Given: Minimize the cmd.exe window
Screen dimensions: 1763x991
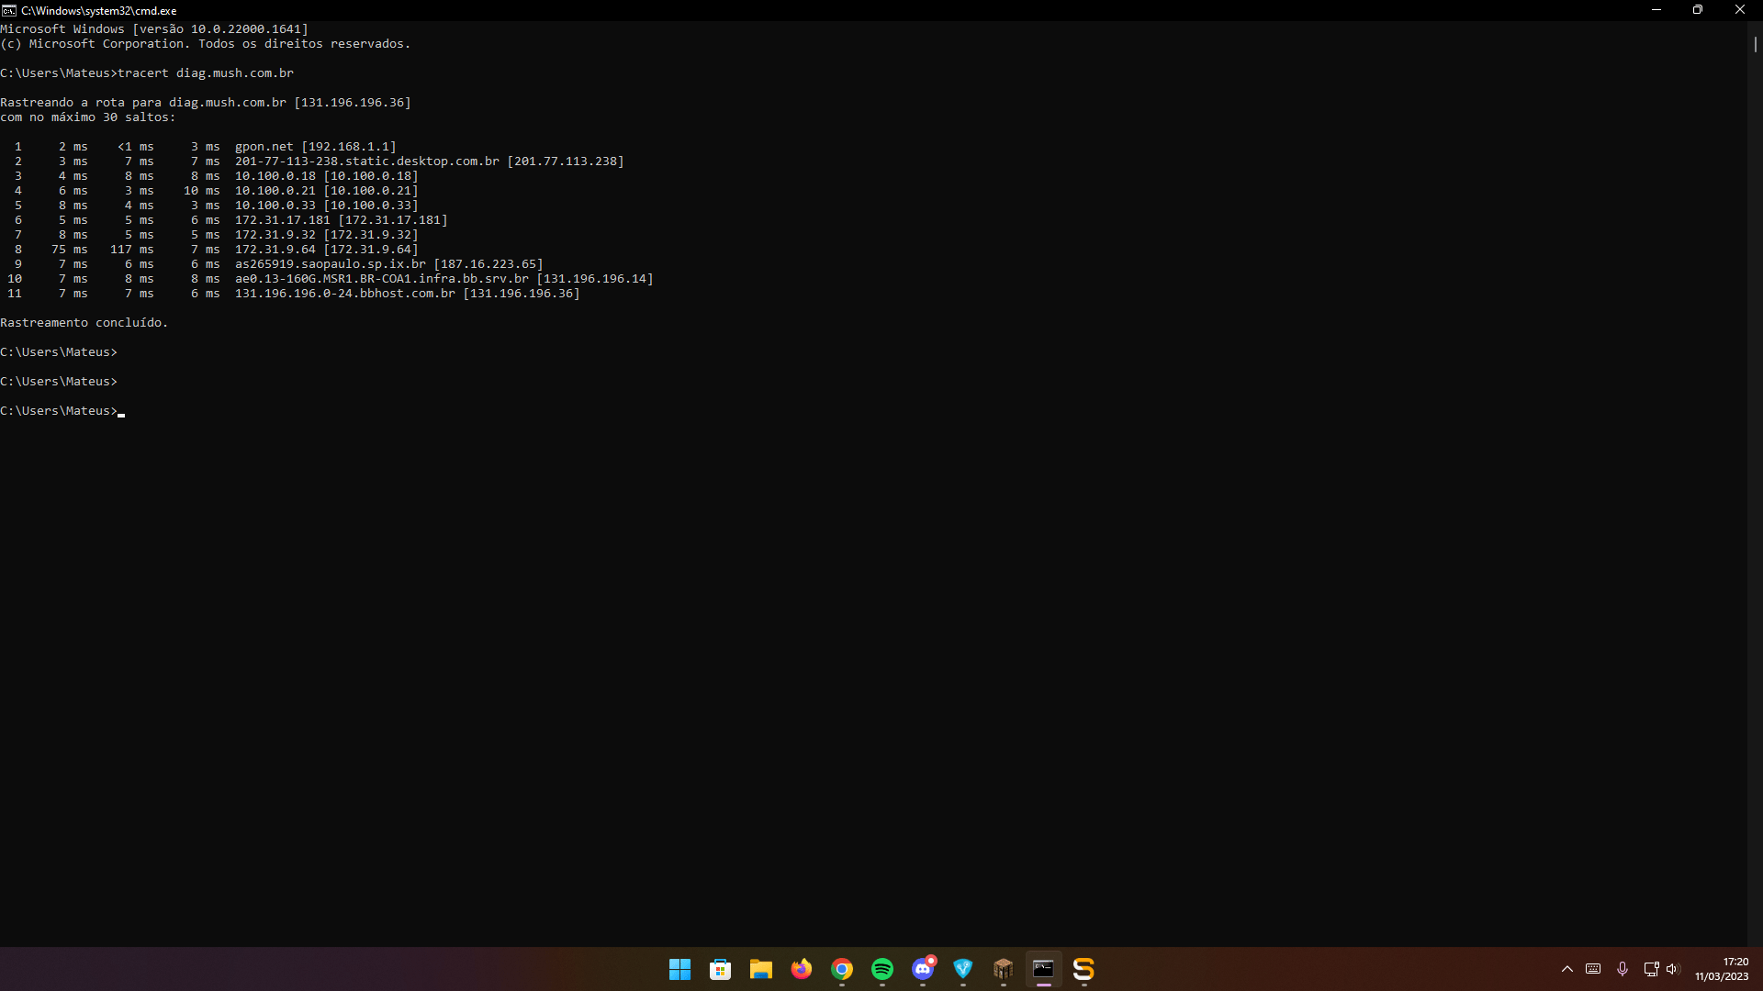Looking at the screenshot, I should [1656, 10].
